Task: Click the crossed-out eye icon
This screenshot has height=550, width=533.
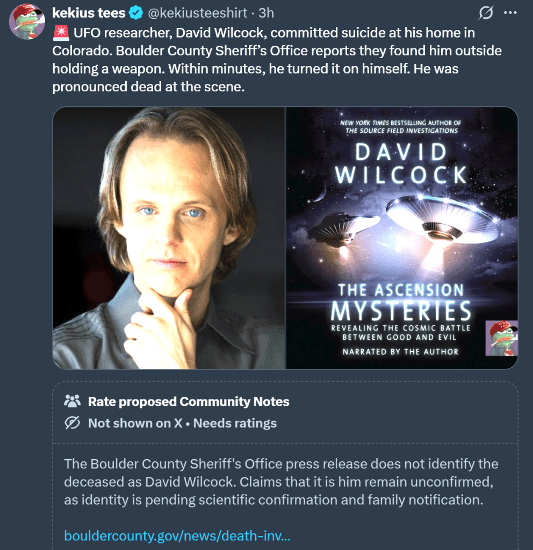Action: 72,423
